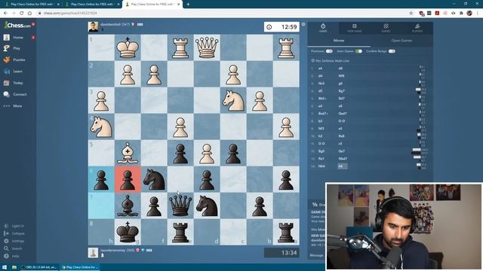Screen dimensions: 483x271
Task: Click the black queen on e7
Action: click(x=180, y=206)
